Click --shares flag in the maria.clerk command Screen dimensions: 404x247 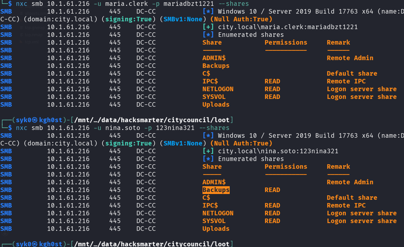tap(234, 4)
